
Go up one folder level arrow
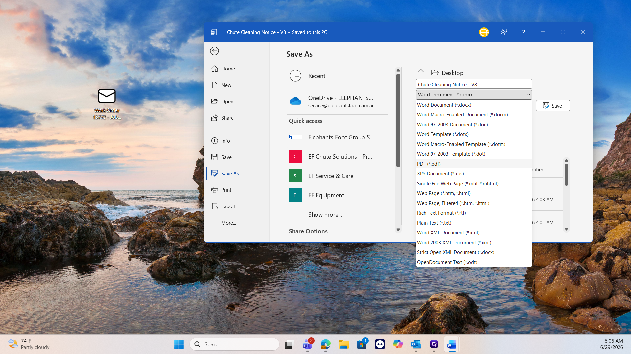421,73
